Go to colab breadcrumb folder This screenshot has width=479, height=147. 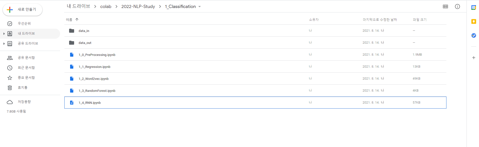click(106, 6)
